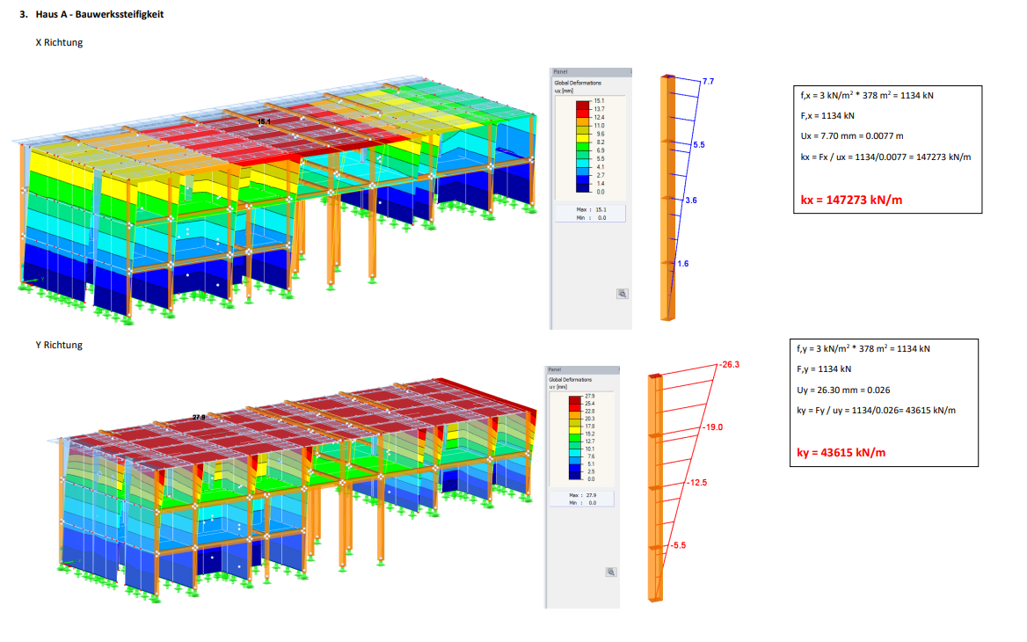Click the 27.9 peak label on Y-direction model
This screenshot has height=642, width=1027.
[x=199, y=417]
